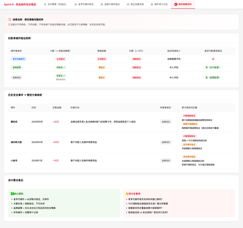
Task: Click the -20万 amount
Action: pos(56,122)
